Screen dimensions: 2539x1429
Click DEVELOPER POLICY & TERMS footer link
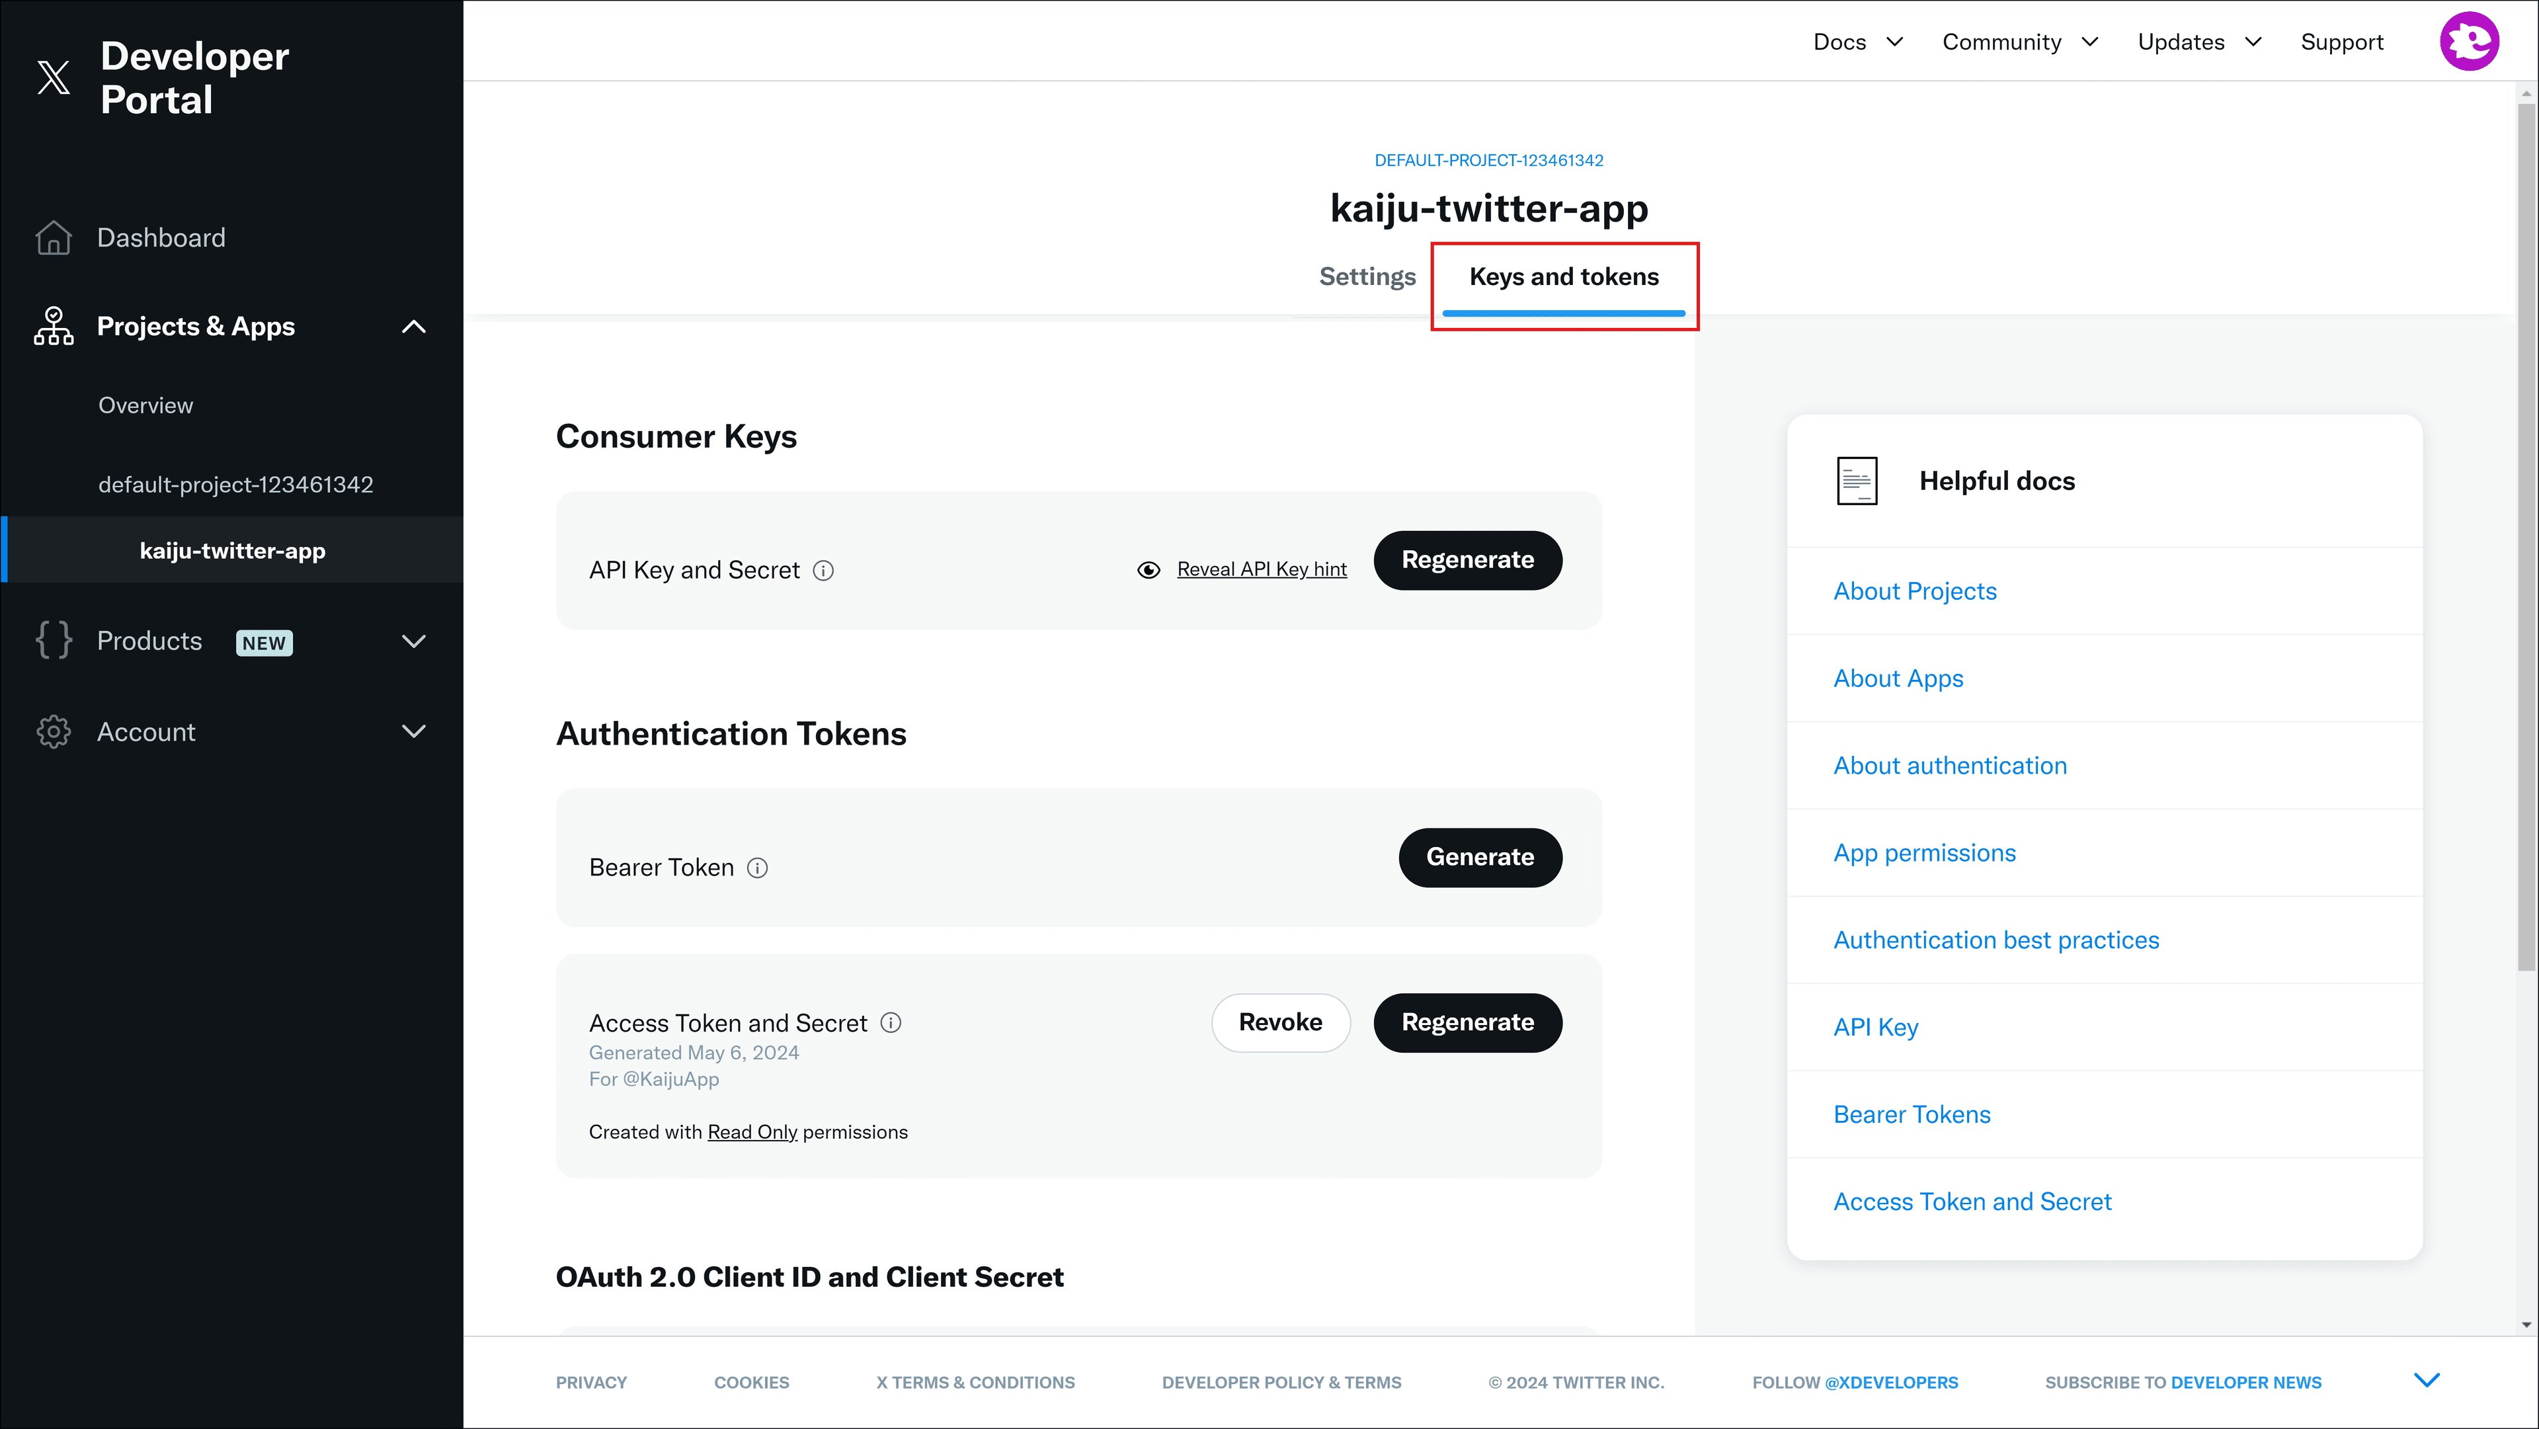(x=1281, y=1383)
